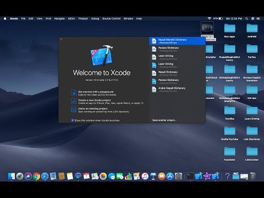
Task: Choose Create a new Xcode project
Action: point(107,102)
